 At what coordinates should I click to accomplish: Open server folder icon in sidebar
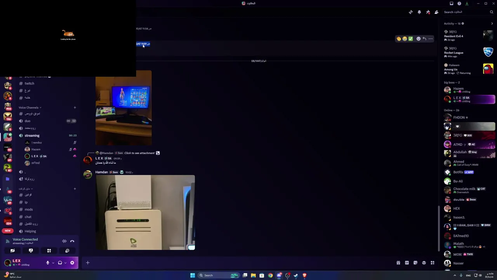pyautogui.click(x=7, y=179)
